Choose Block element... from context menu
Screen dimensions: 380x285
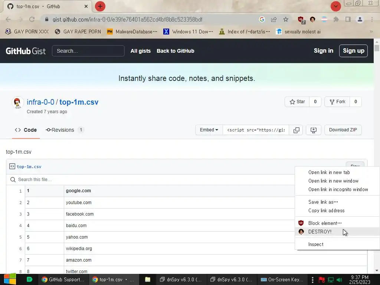point(337,223)
